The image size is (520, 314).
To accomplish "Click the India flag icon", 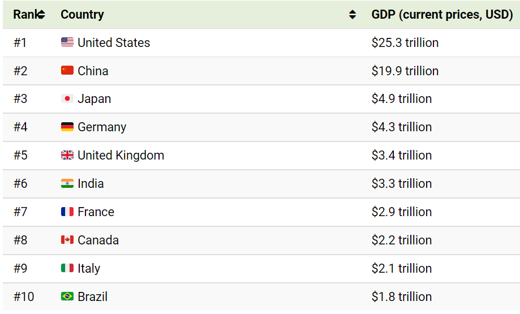I will click(x=67, y=183).
